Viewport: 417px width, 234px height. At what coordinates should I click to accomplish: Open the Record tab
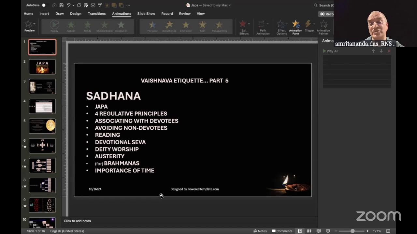tap(167, 14)
